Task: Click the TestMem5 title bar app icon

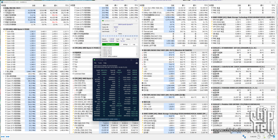Action: [x=103, y=21]
